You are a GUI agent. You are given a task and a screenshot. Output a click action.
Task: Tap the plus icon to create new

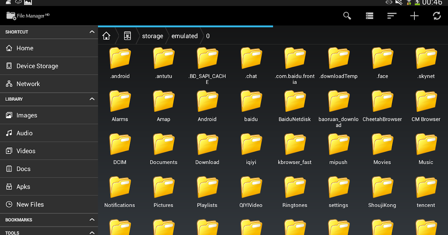(414, 16)
